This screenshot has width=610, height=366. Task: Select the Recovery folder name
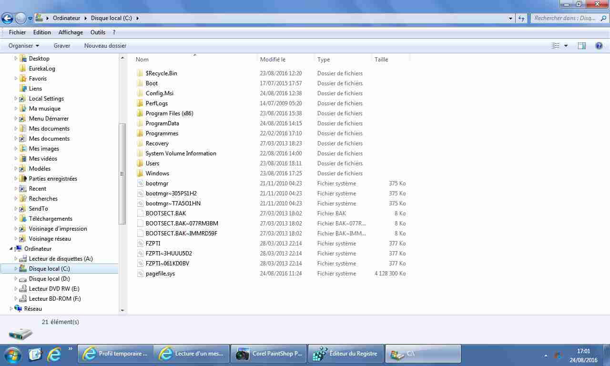[x=157, y=143]
